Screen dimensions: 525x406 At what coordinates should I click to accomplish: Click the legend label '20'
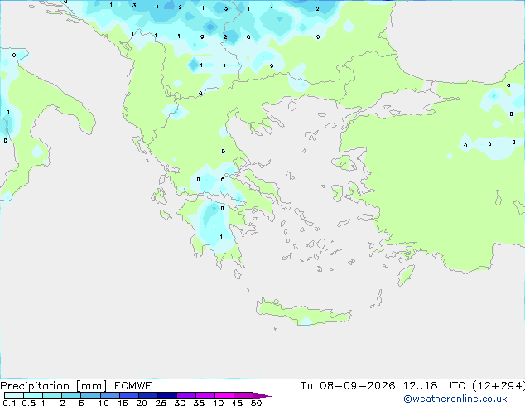(142, 403)
